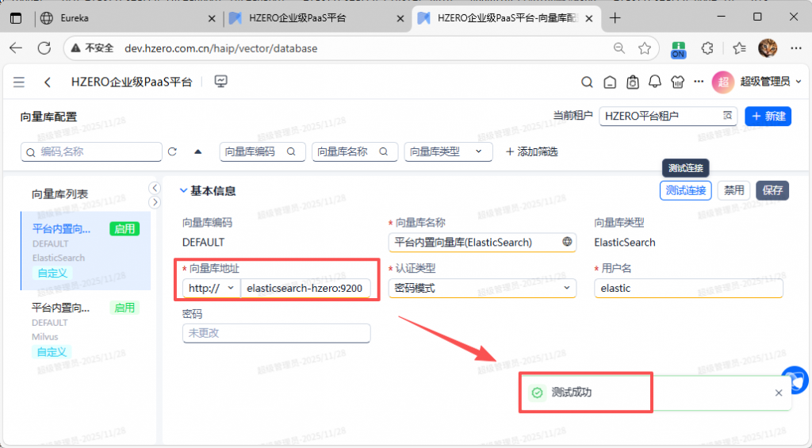Screen dimensions: 812x448
Task: Switch to the Eureka browser tab
Action: [x=129, y=17]
